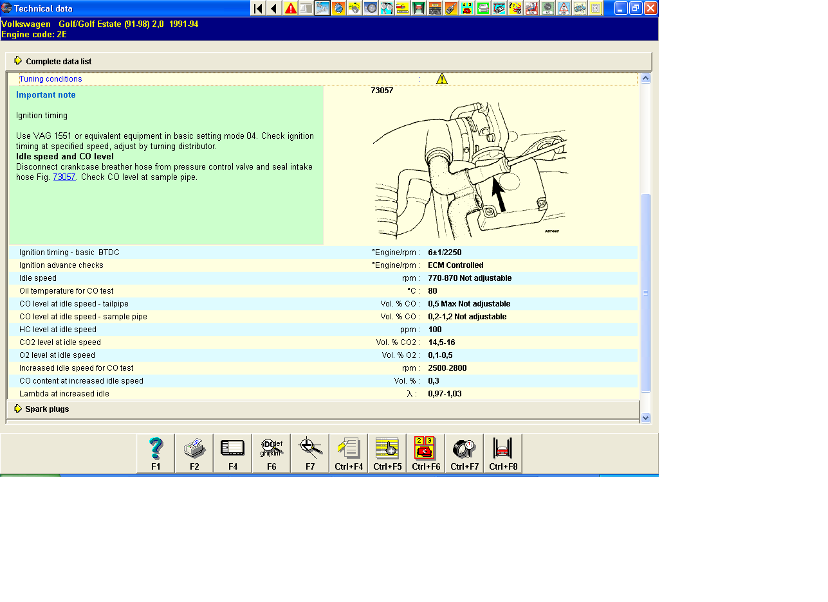Click the yellow warning icon beside Tuning conditions
Viewport: 828px width, 602px height.
[441, 79]
